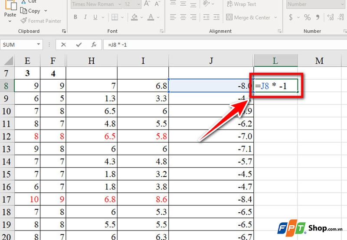Image resolution: width=347 pixels, height=240 pixels.
Task: Open the Paste options dropdown arrow
Action: tap(10, 21)
